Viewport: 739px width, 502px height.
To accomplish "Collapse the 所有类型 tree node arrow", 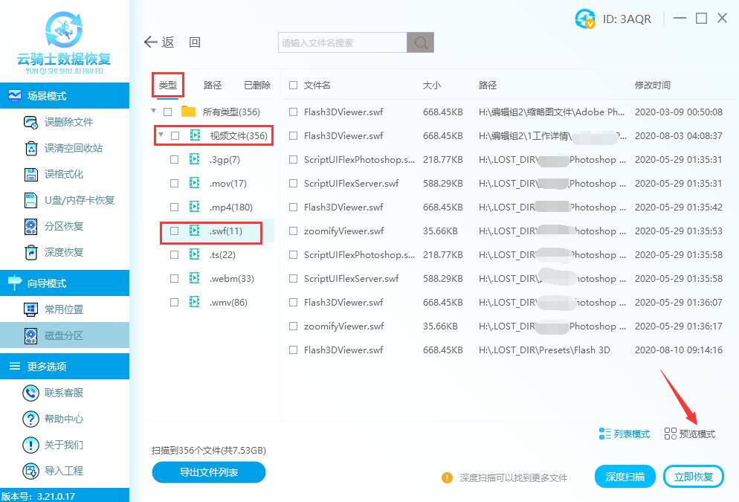I will 154,112.
